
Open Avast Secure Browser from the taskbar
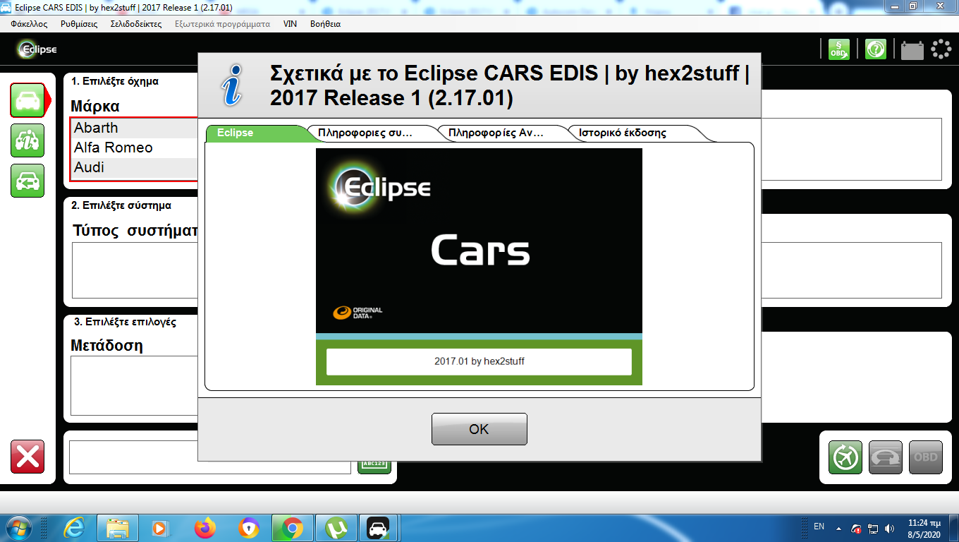[x=248, y=527]
